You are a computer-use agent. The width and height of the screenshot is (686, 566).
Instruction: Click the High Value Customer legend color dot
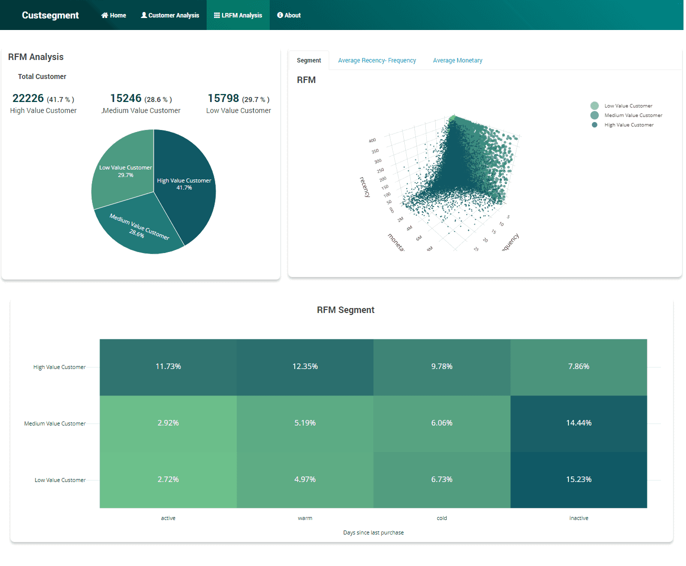594,124
